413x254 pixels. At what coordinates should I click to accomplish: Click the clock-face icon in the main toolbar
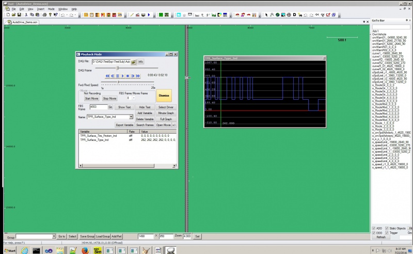click(92, 15)
